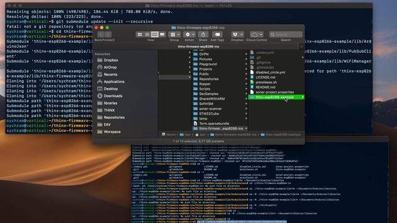397x223 pixels.
Task: Open THINX folder in Finder sidebar
Action: (x=109, y=110)
